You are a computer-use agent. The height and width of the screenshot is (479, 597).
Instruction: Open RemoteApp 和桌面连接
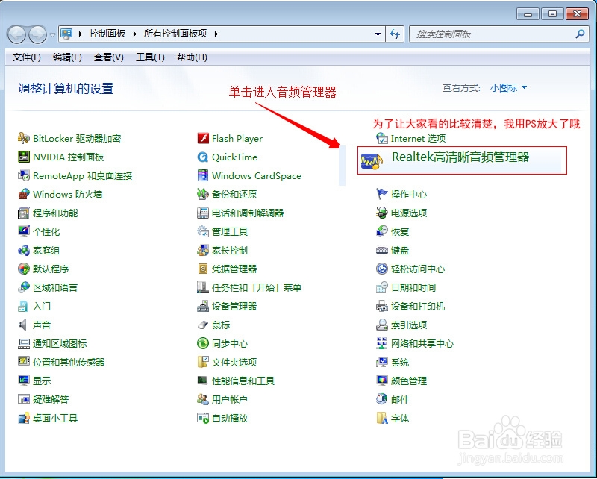point(83,175)
